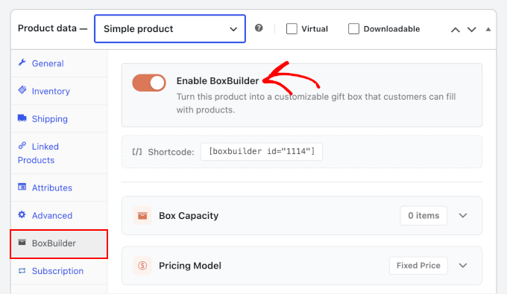Screen dimensions: 507x294
Task: Move the Product data panel down
Action: [x=472, y=30]
